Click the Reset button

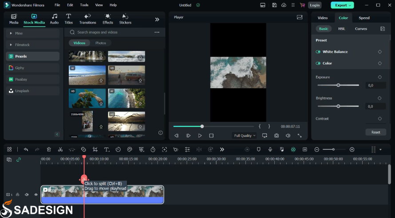pos(375,132)
